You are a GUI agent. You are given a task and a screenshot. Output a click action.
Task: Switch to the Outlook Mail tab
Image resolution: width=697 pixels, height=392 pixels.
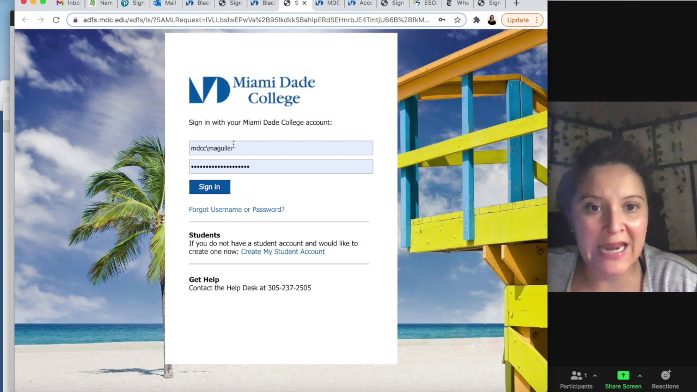click(x=166, y=3)
